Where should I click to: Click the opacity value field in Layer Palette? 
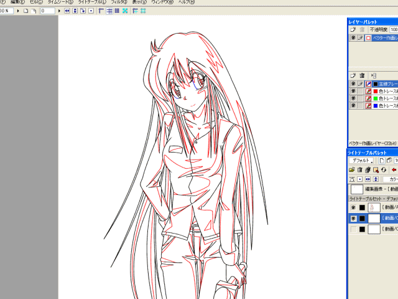pos(394,29)
